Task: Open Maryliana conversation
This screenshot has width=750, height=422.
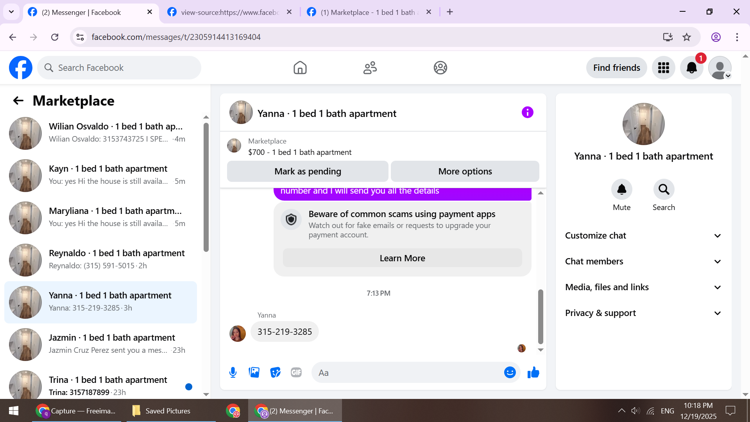Action: pos(100,217)
